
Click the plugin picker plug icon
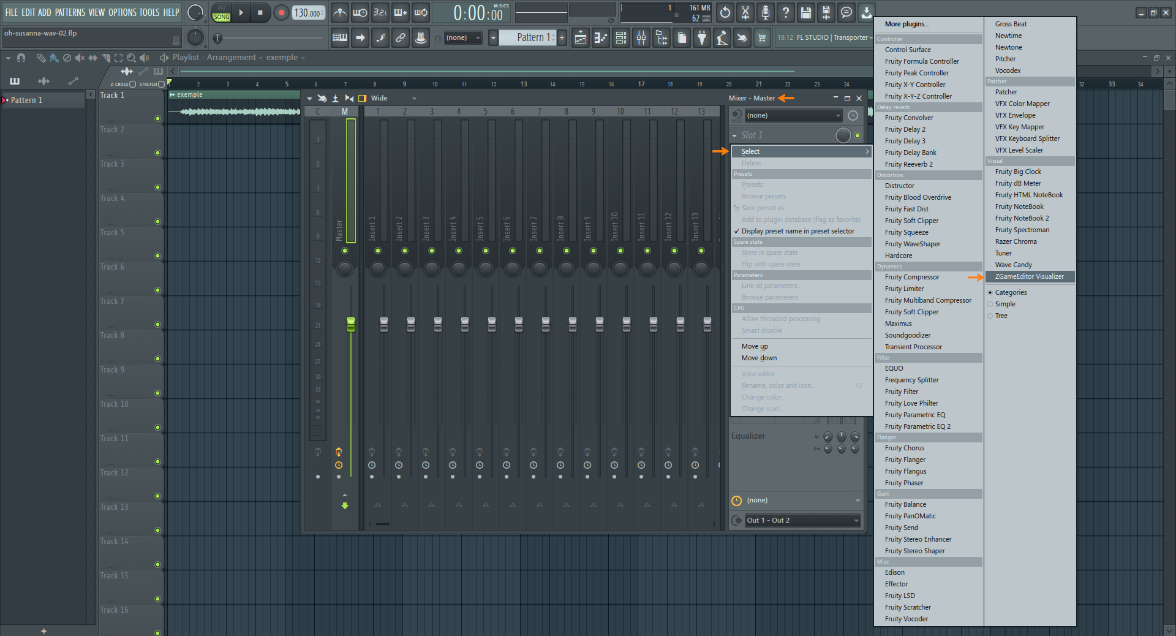pyautogui.click(x=702, y=38)
